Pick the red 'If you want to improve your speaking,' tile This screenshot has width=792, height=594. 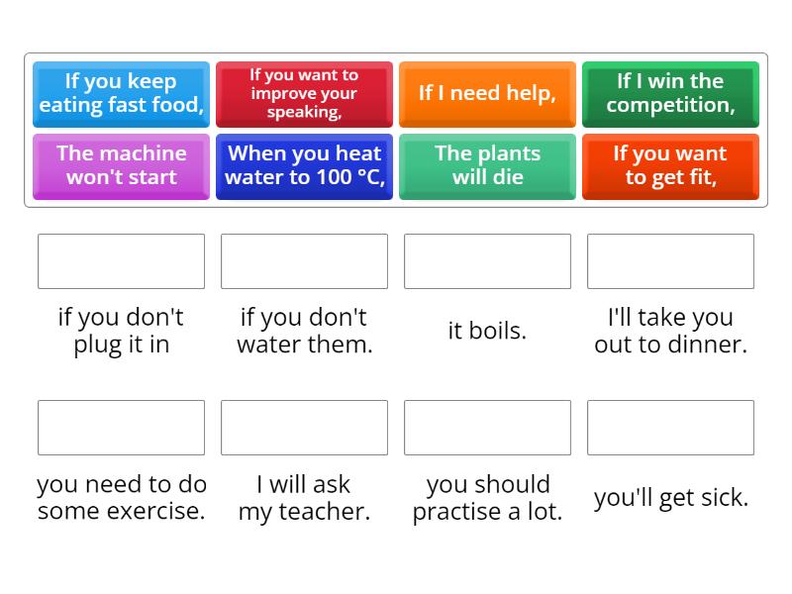pyautogui.click(x=304, y=94)
